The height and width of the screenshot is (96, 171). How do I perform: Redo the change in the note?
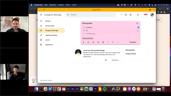click(118, 42)
